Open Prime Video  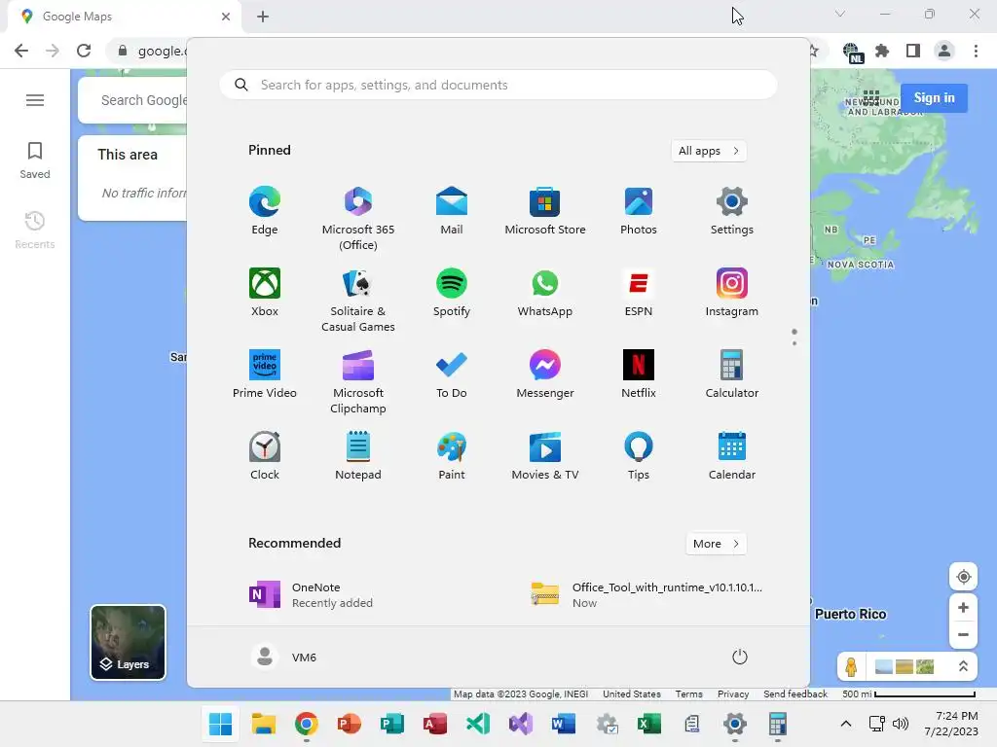point(265,374)
